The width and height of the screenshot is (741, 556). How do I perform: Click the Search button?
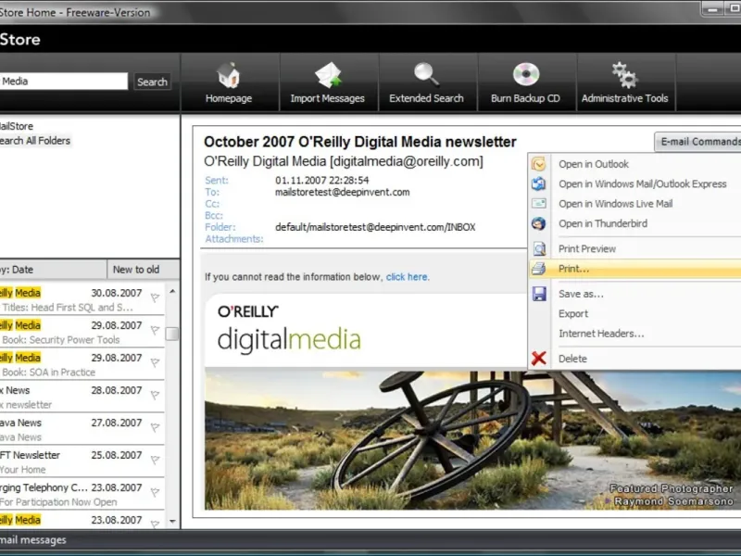pyautogui.click(x=152, y=82)
